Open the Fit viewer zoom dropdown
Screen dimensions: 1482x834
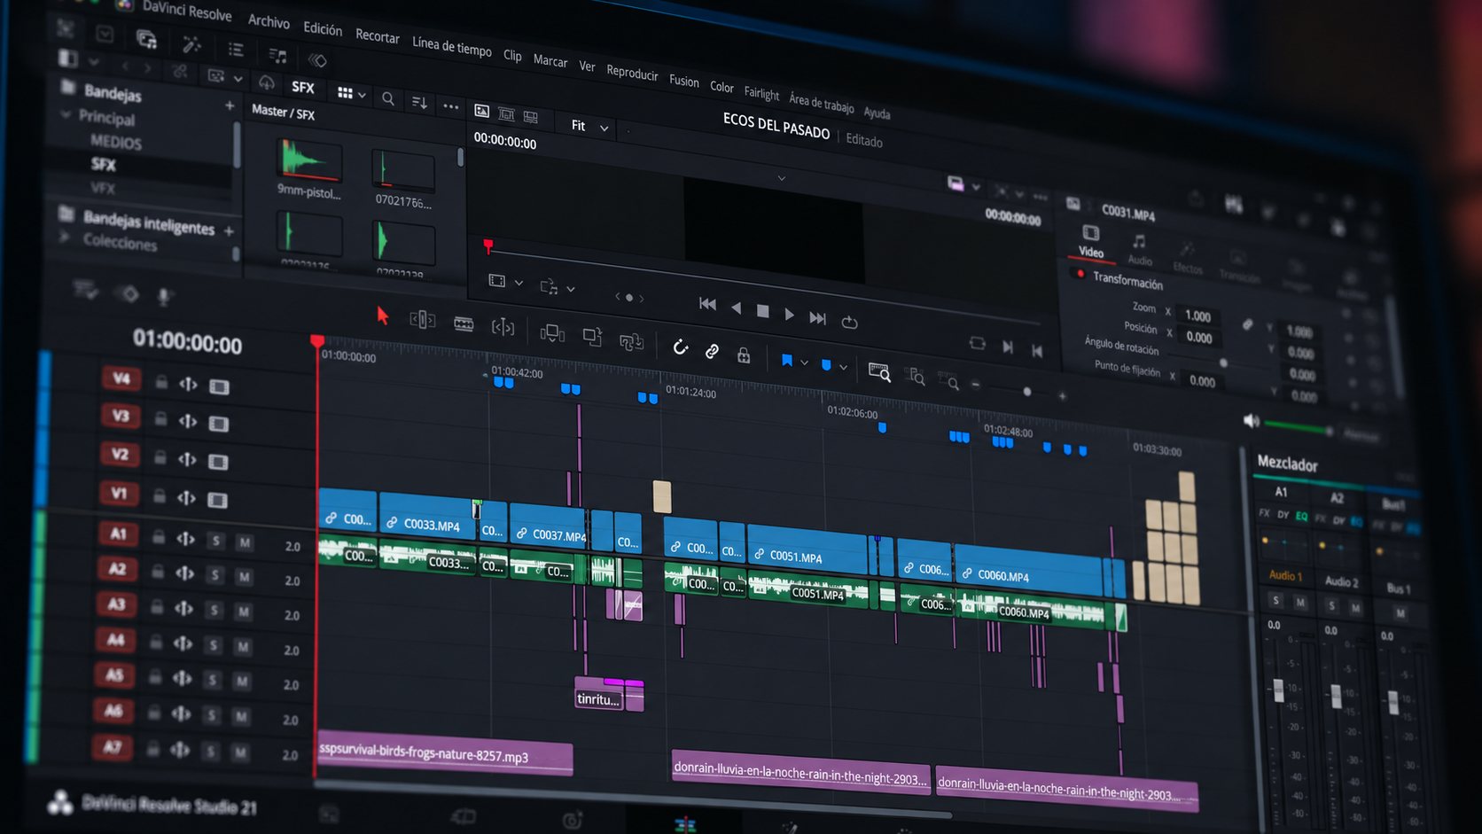[x=589, y=127]
